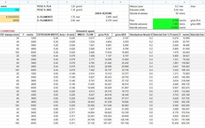The image size is (205, 128).
Task: Click the g/ora PLA table header
Action: pyautogui.click(x=103, y=34)
